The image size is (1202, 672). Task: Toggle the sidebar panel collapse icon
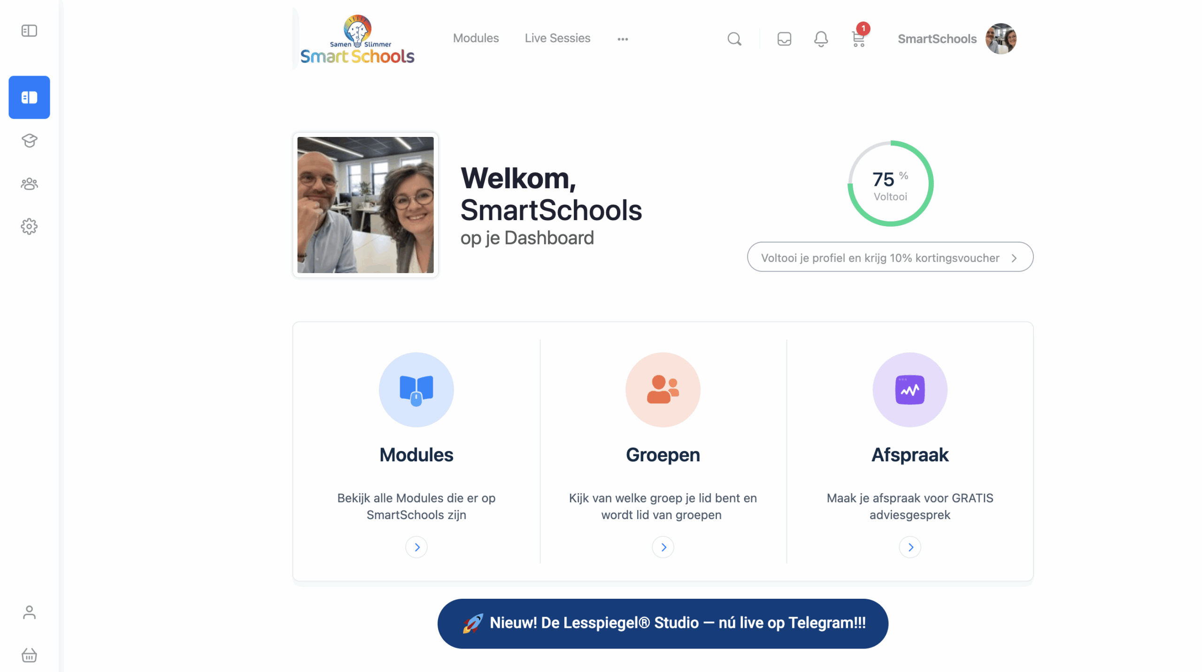[x=29, y=31]
